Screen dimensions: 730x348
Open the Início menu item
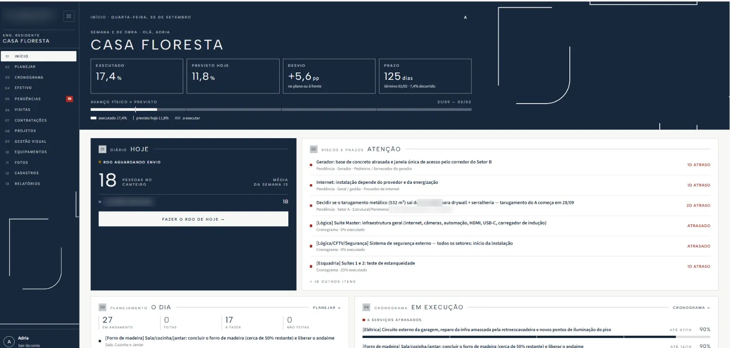pyautogui.click(x=38, y=56)
